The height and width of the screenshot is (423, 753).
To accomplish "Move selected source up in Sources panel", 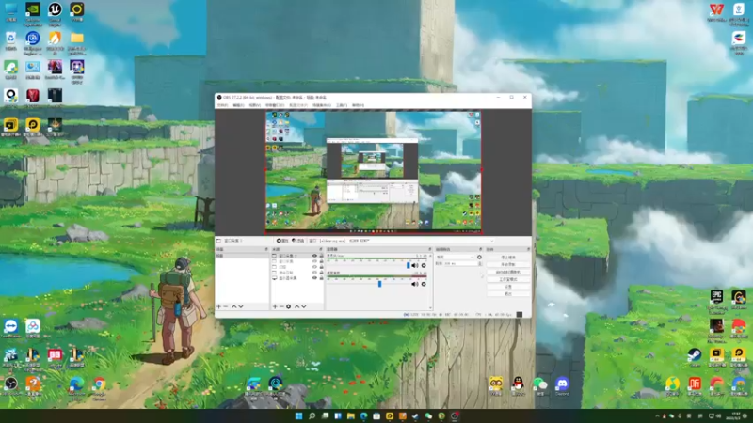I will tap(296, 306).
